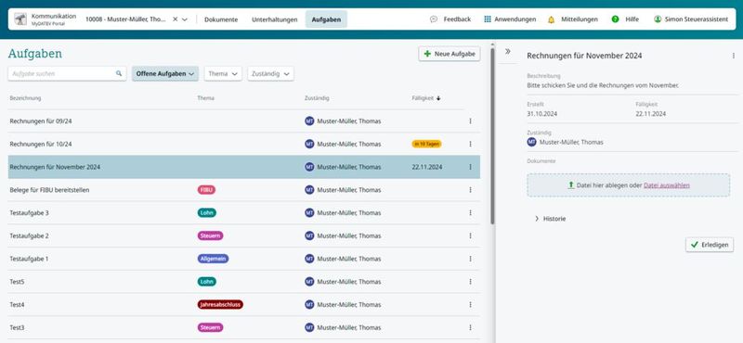
Task: Click the in 10 Tagen due badge
Action: click(x=426, y=144)
